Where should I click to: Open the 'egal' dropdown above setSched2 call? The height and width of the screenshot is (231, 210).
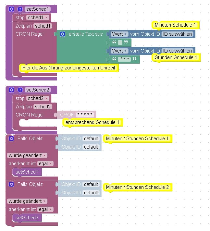[45, 209]
